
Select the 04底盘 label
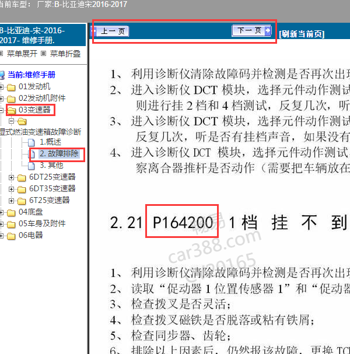click(30, 212)
